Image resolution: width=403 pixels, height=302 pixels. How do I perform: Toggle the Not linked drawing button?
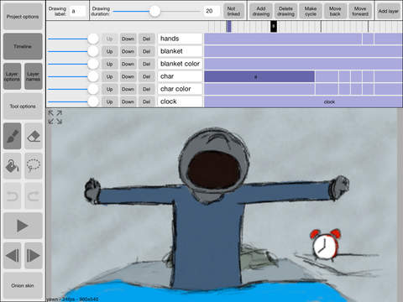(233, 11)
